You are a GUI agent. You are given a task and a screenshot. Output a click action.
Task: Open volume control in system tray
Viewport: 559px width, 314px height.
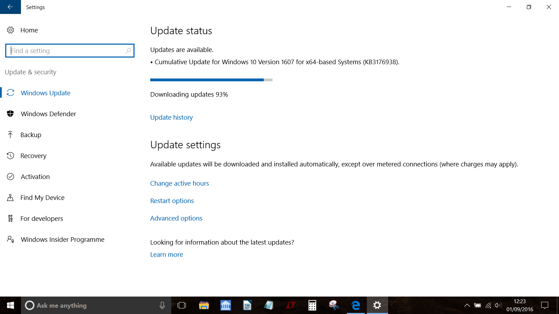(498, 305)
